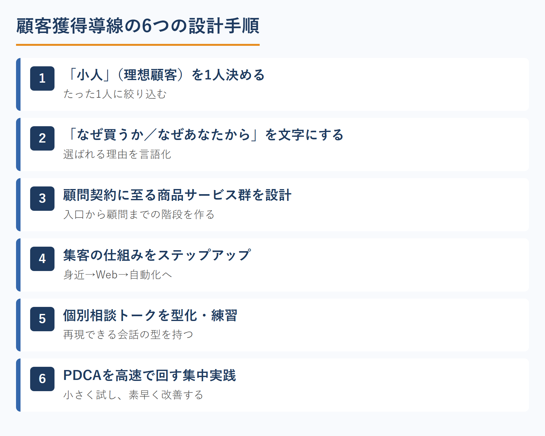The width and height of the screenshot is (545, 436).
Task: Click the number 1 badge
Action: tap(42, 78)
